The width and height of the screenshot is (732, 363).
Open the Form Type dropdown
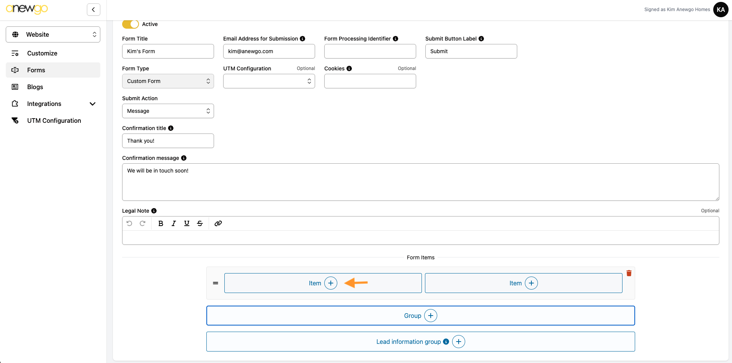click(x=168, y=81)
